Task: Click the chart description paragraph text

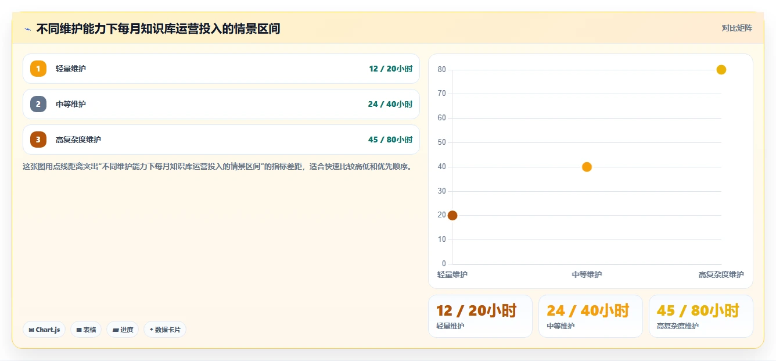Action: click(x=219, y=166)
